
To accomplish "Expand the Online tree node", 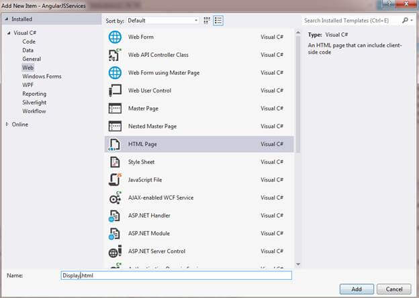I will click(x=7, y=124).
